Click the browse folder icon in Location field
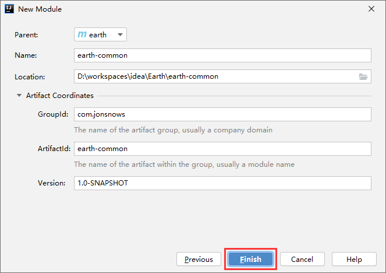This screenshot has height=273, width=386. (363, 76)
